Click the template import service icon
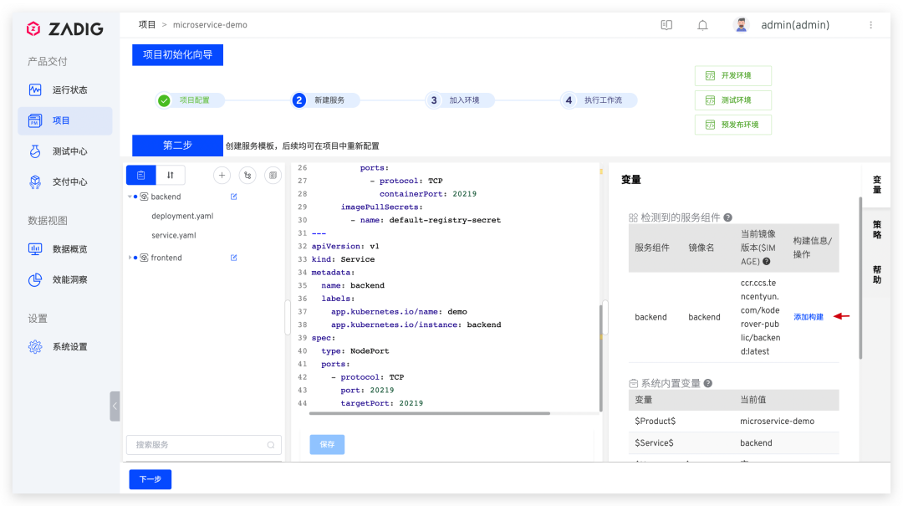The width and height of the screenshot is (903, 506). point(273,175)
